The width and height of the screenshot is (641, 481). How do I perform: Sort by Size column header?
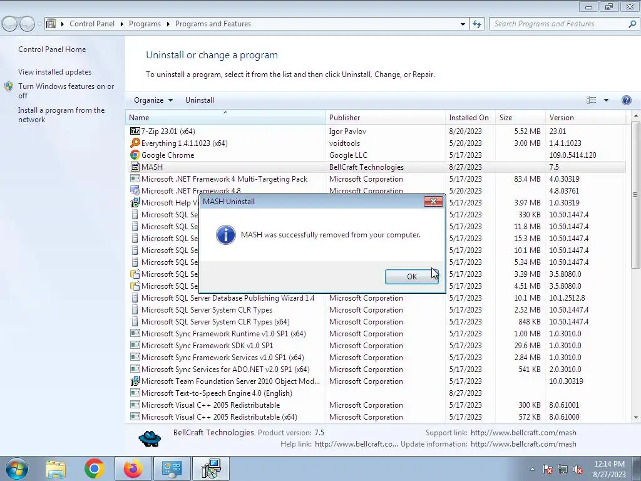[520, 117]
